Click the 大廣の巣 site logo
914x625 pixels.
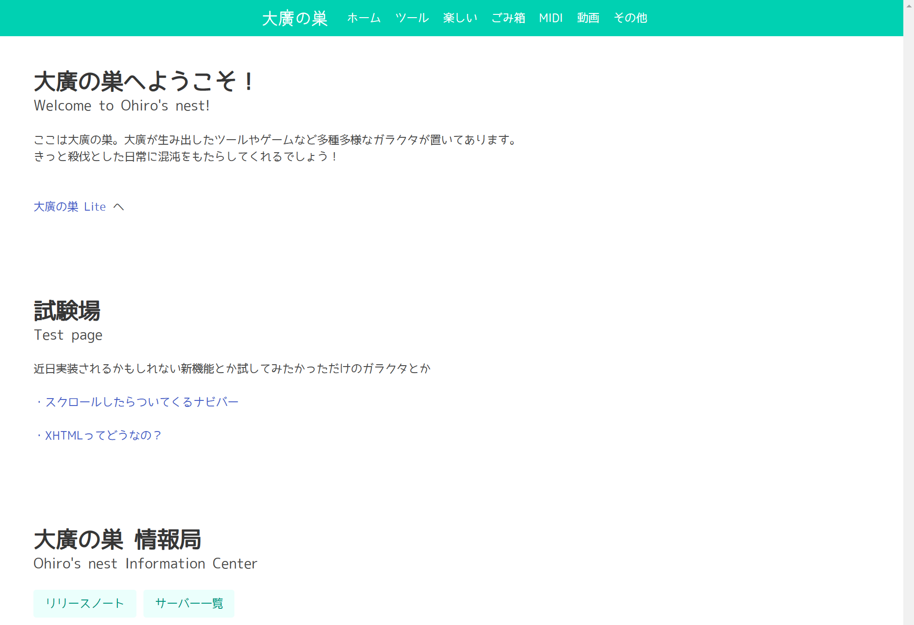pyautogui.click(x=295, y=18)
